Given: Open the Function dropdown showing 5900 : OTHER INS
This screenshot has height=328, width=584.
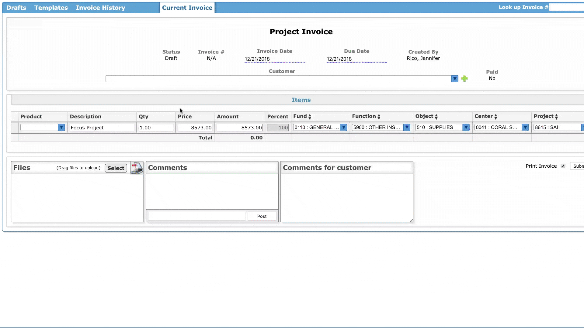Looking at the screenshot, I should (x=407, y=128).
